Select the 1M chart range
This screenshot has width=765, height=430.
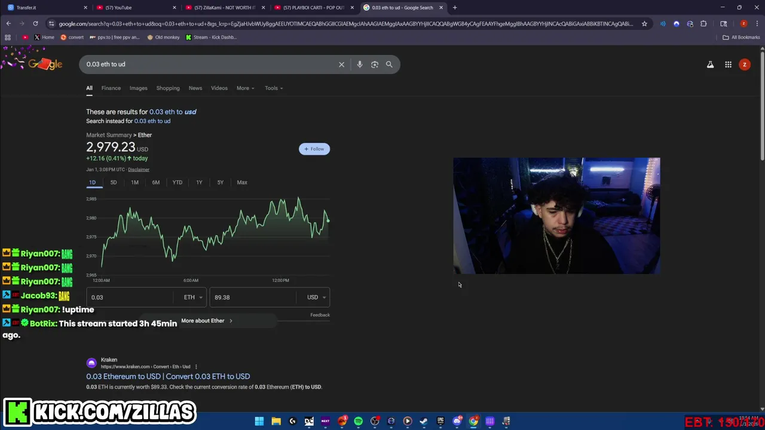[x=134, y=182]
